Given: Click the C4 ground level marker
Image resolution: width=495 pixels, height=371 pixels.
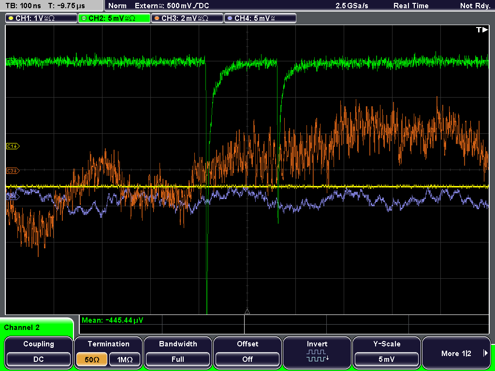Looking at the screenshot, I should point(13,197).
